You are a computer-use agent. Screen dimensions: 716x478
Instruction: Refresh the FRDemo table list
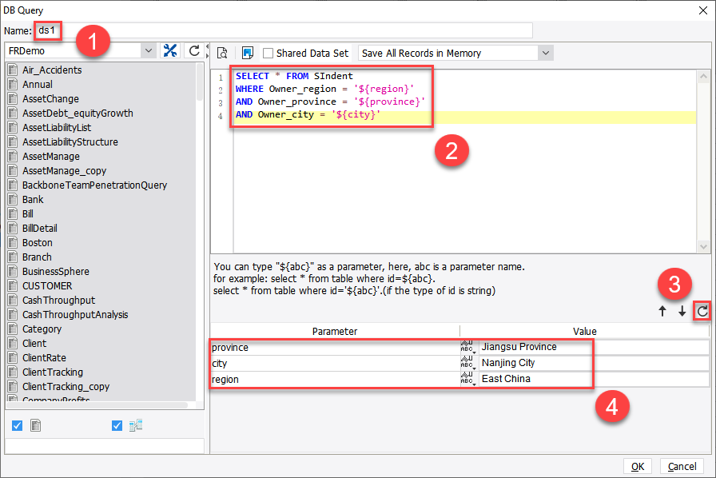pos(193,50)
